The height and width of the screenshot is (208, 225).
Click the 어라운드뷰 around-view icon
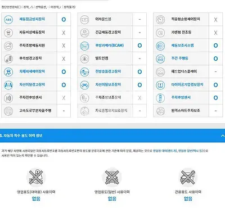tap(84, 20)
